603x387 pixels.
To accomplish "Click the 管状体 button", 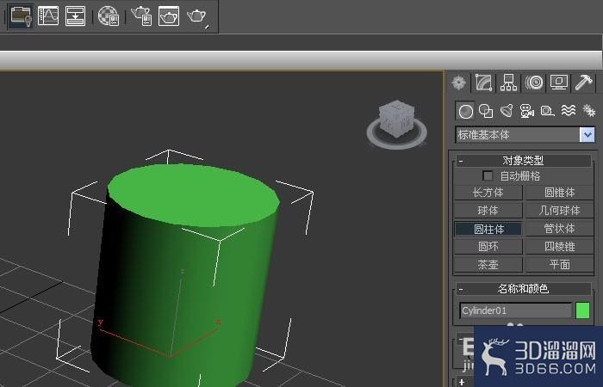I will (x=560, y=229).
